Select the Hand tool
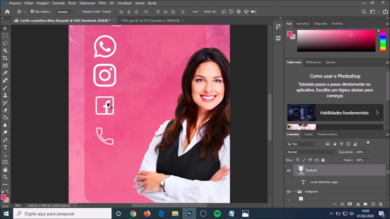The image size is (390, 219). click(5, 170)
